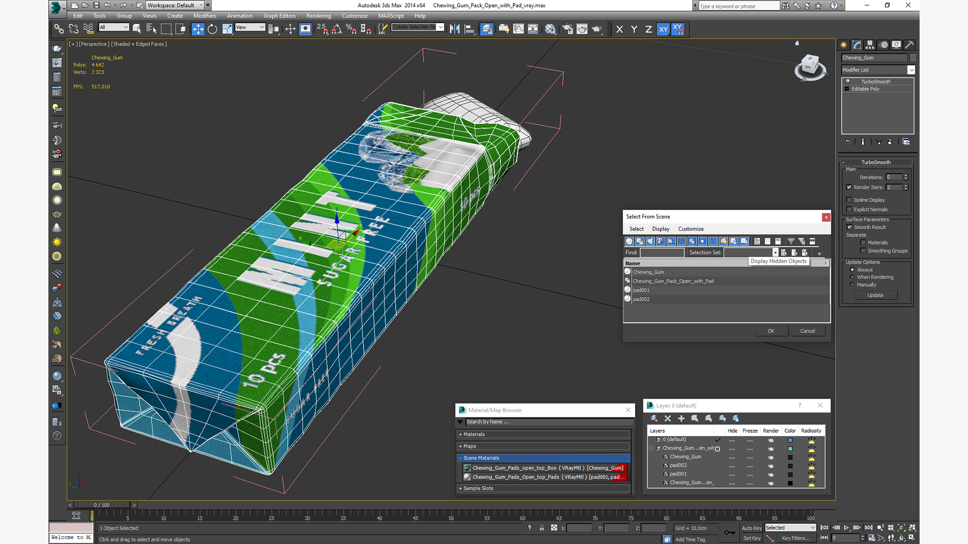Select When Rendering update option
This screenshot has width=968, height=544.
[852, 277]
